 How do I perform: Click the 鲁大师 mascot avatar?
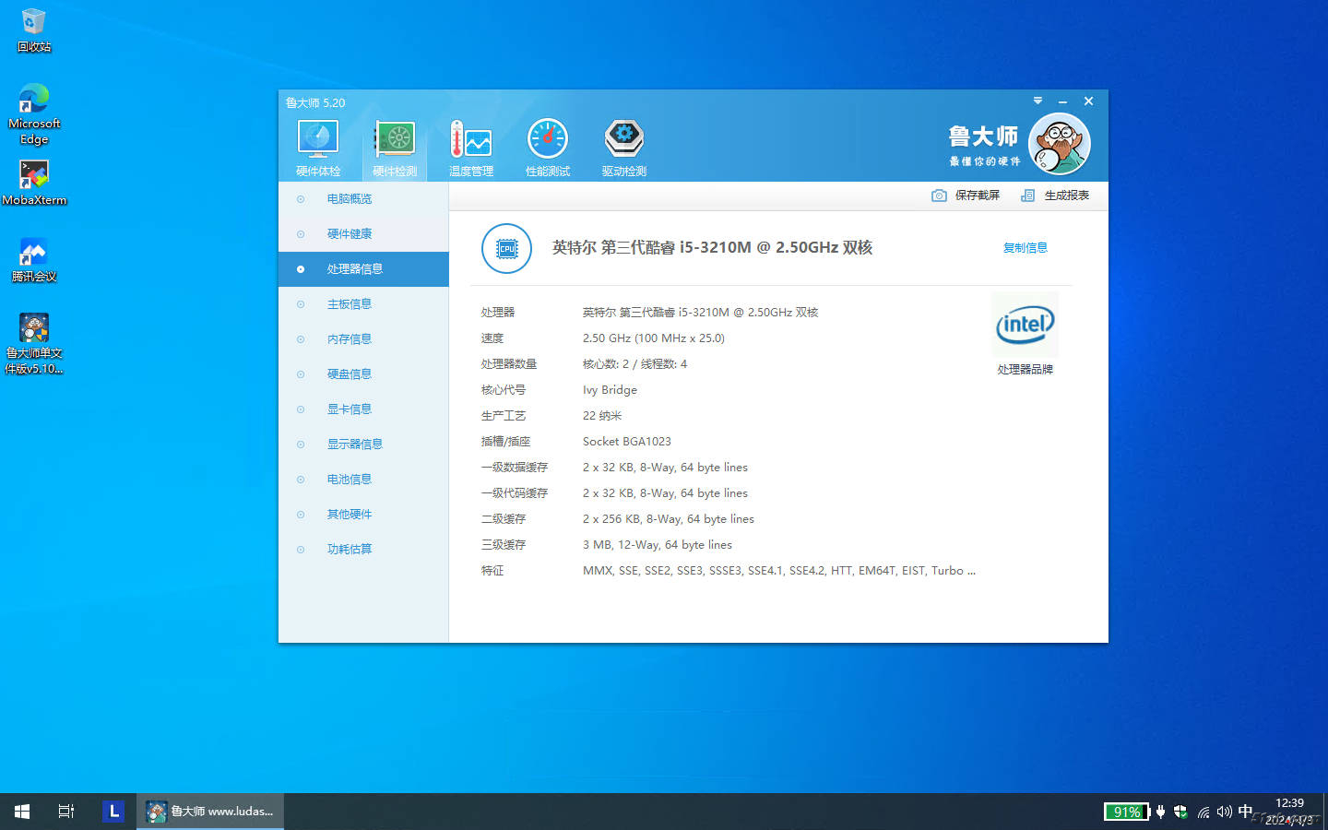[x=1060, y=144]
